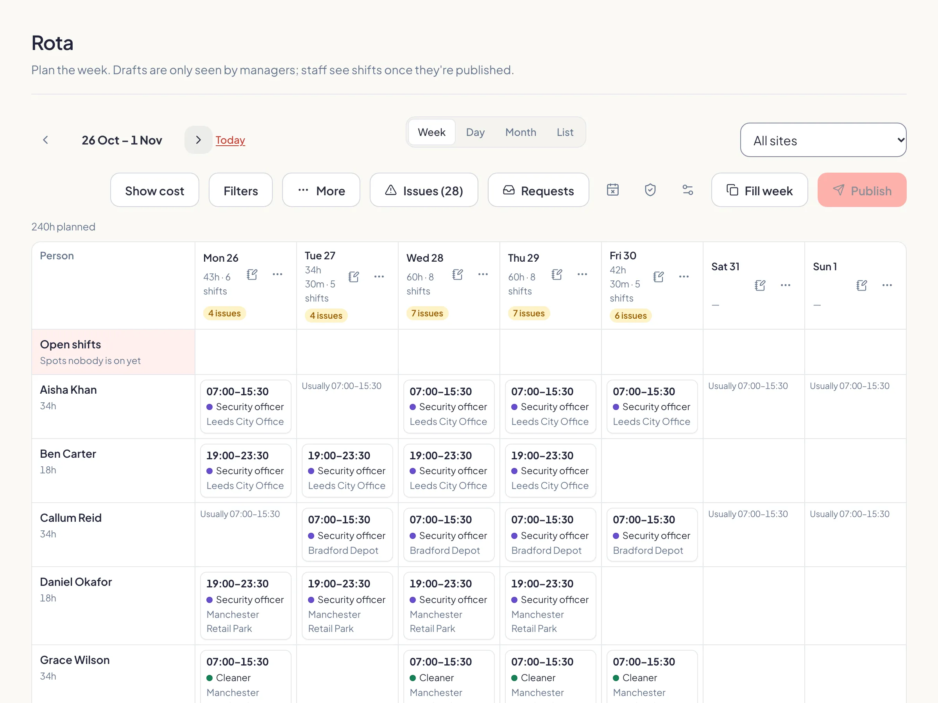This screenshot has width=938, height=703.
Task: Advance to next week arrow
Action: click(x=198, y=140)
